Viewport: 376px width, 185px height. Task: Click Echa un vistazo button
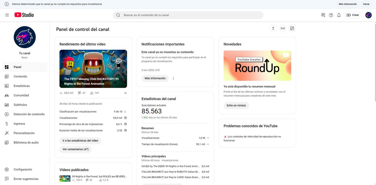[236, 105]
